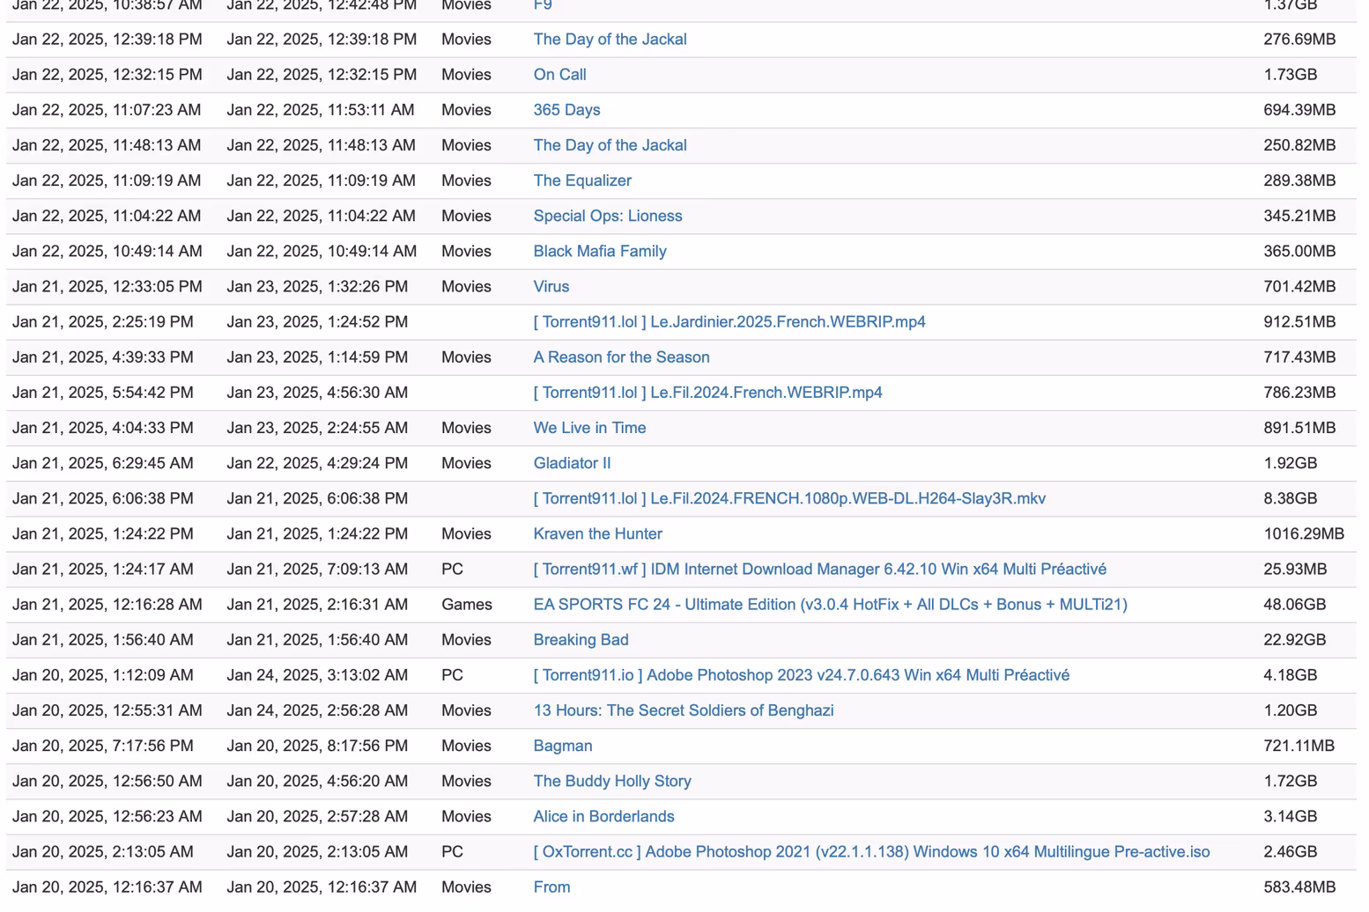
Task: Click date Jan 21, 2025, 7:09:13 AM
Action: click(317, 569)
